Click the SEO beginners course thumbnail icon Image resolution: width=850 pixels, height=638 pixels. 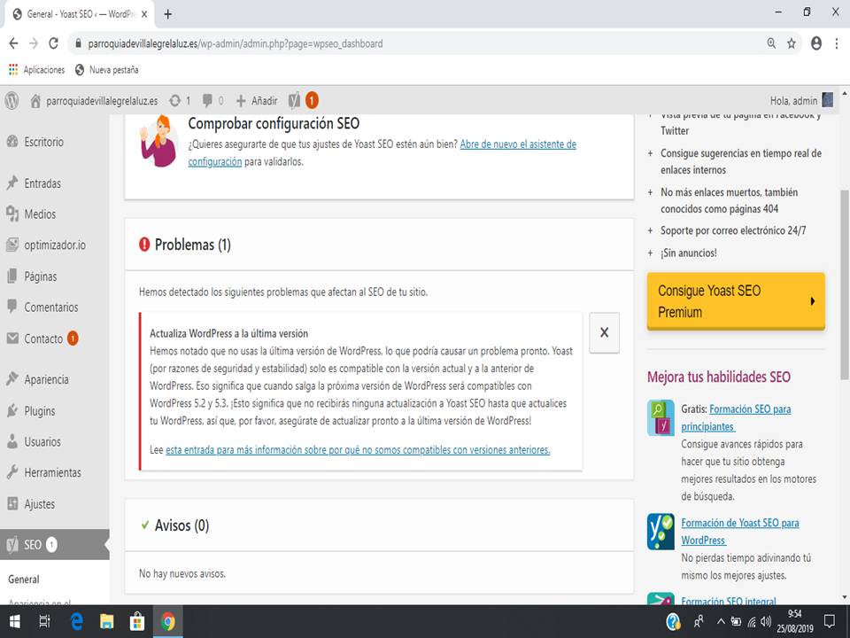pyautogui.click(x=661, y=417)
